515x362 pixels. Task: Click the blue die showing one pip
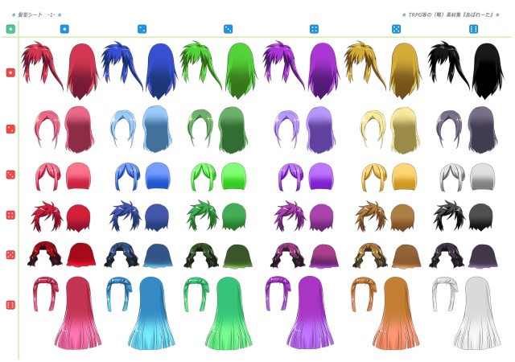click(64, 29)
